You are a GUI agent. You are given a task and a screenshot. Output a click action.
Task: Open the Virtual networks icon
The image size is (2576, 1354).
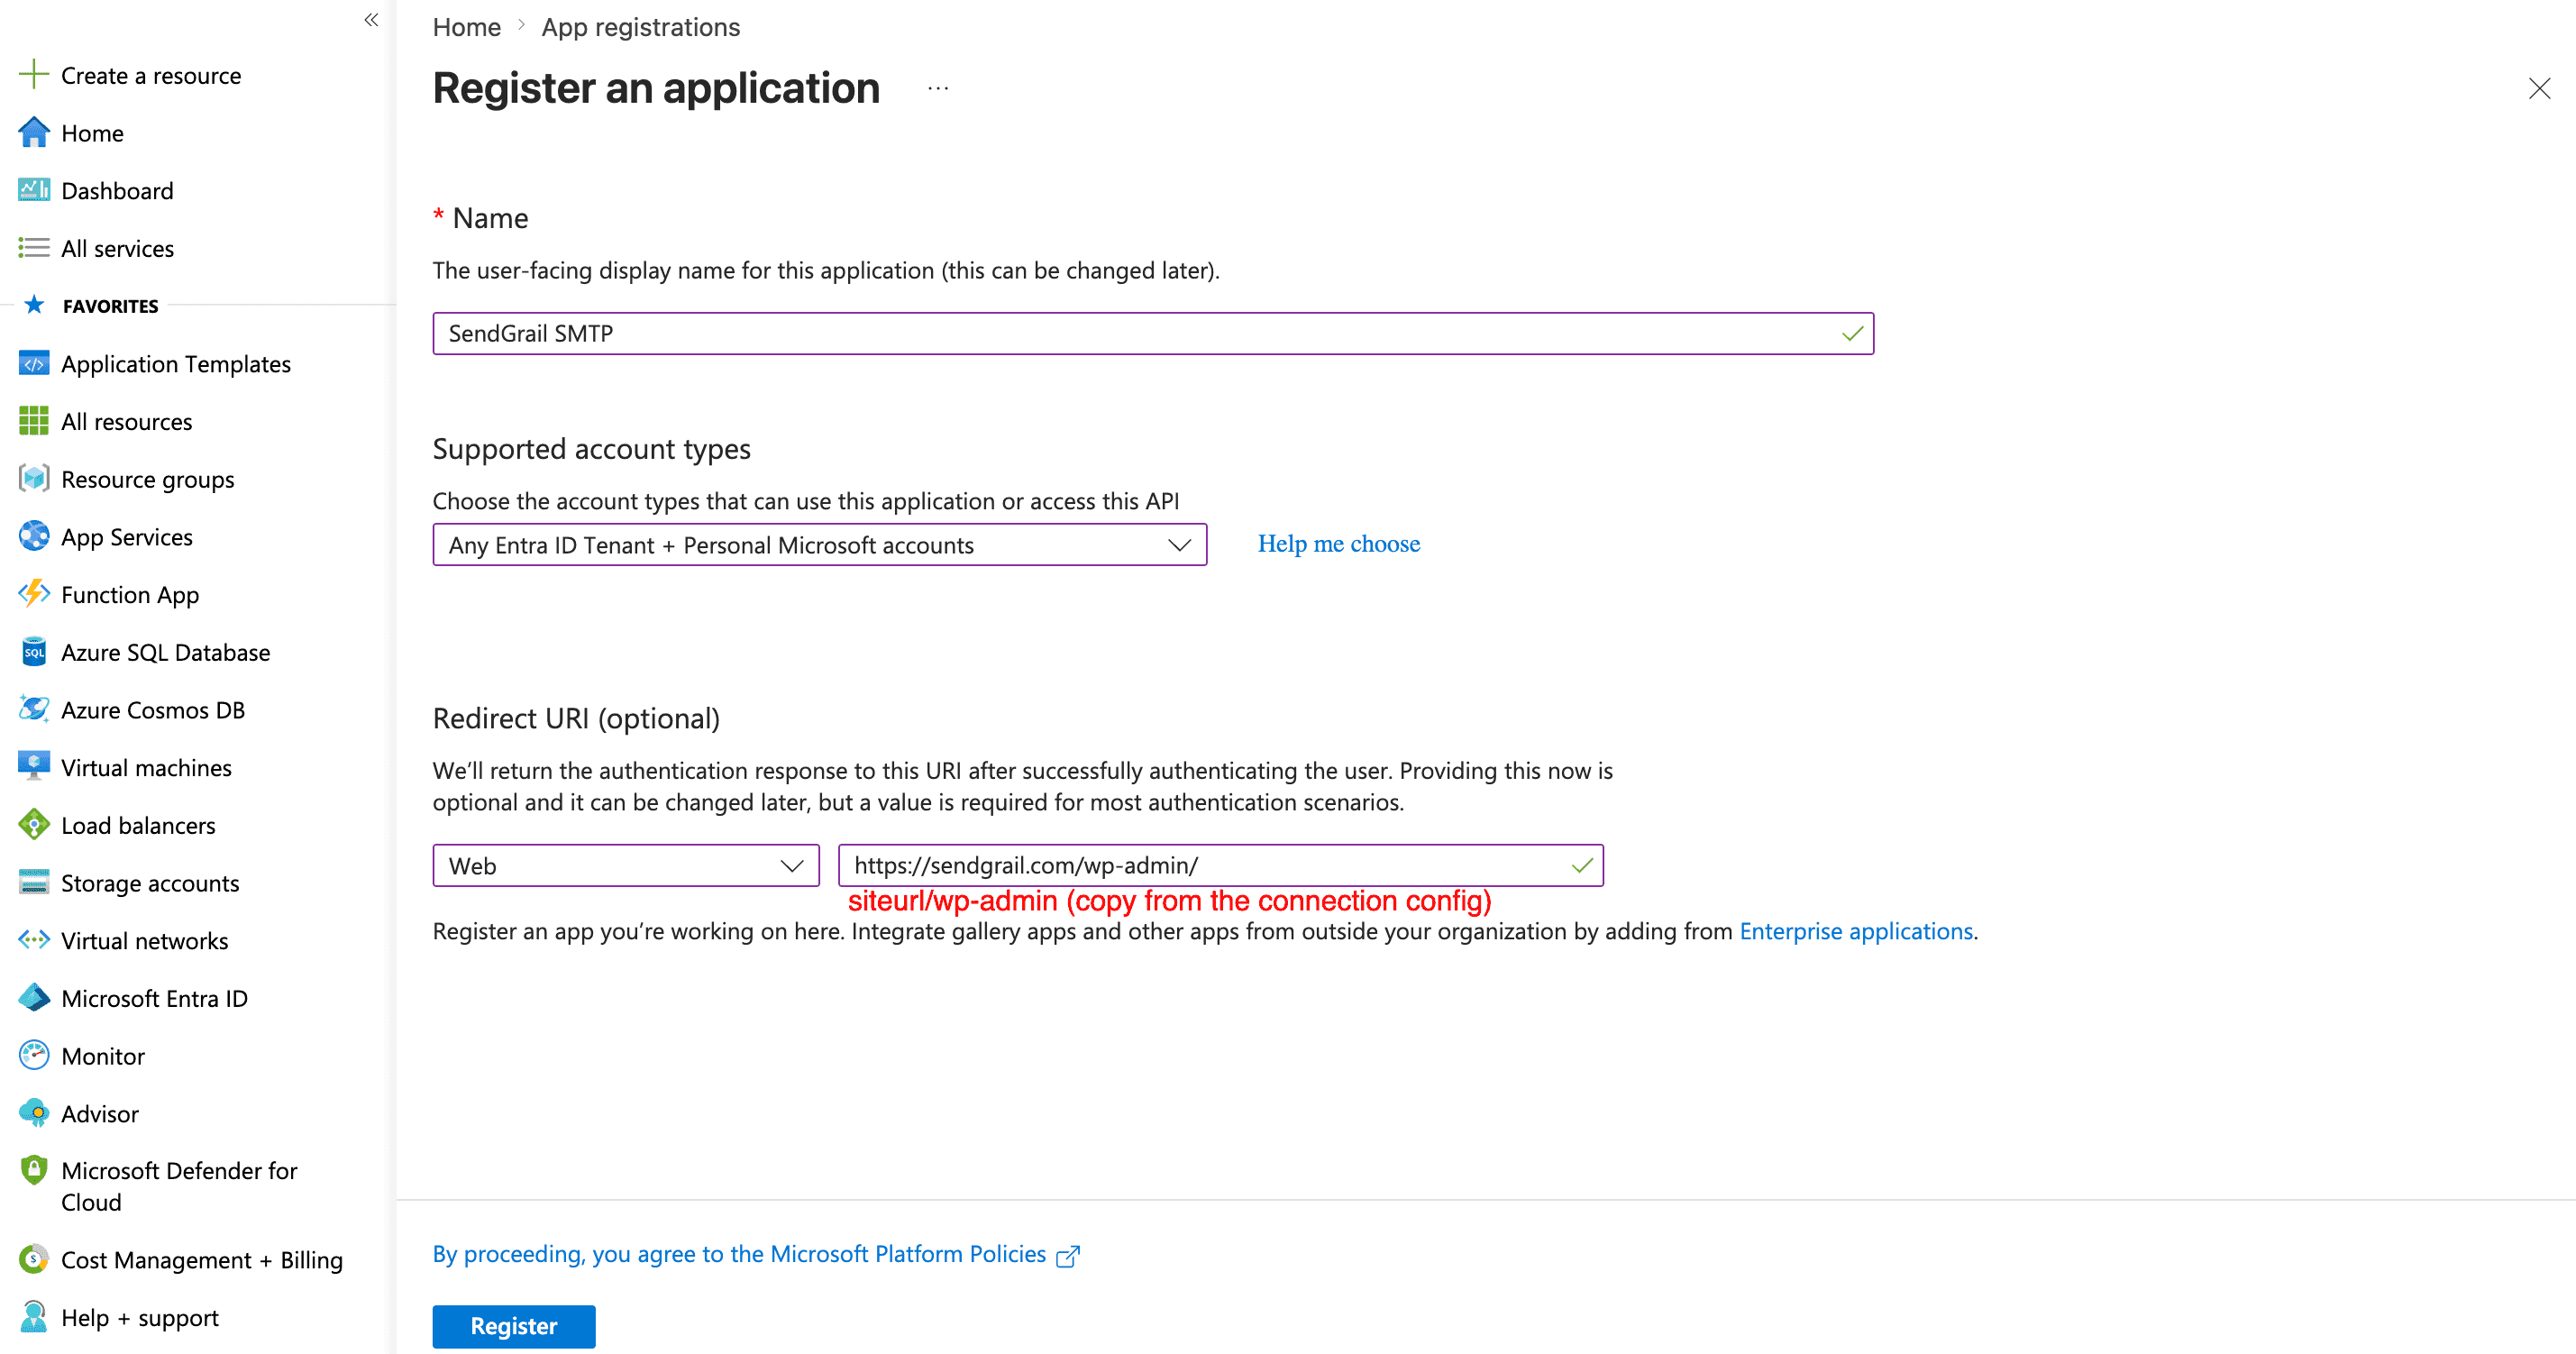coord(33,940)
